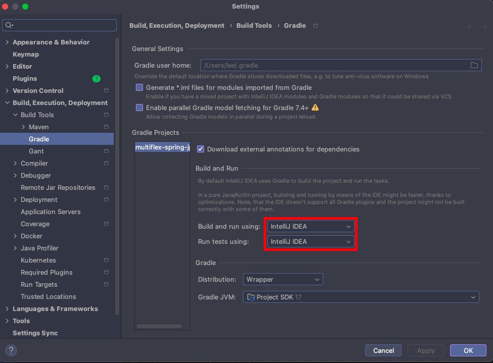Click the Project SDK folder icon in Gradle JVM
Screen dimensions: 493x363
251,297
